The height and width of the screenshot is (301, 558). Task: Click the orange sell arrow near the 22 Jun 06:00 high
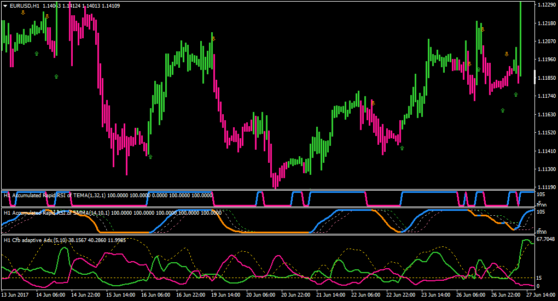[373, 103]
